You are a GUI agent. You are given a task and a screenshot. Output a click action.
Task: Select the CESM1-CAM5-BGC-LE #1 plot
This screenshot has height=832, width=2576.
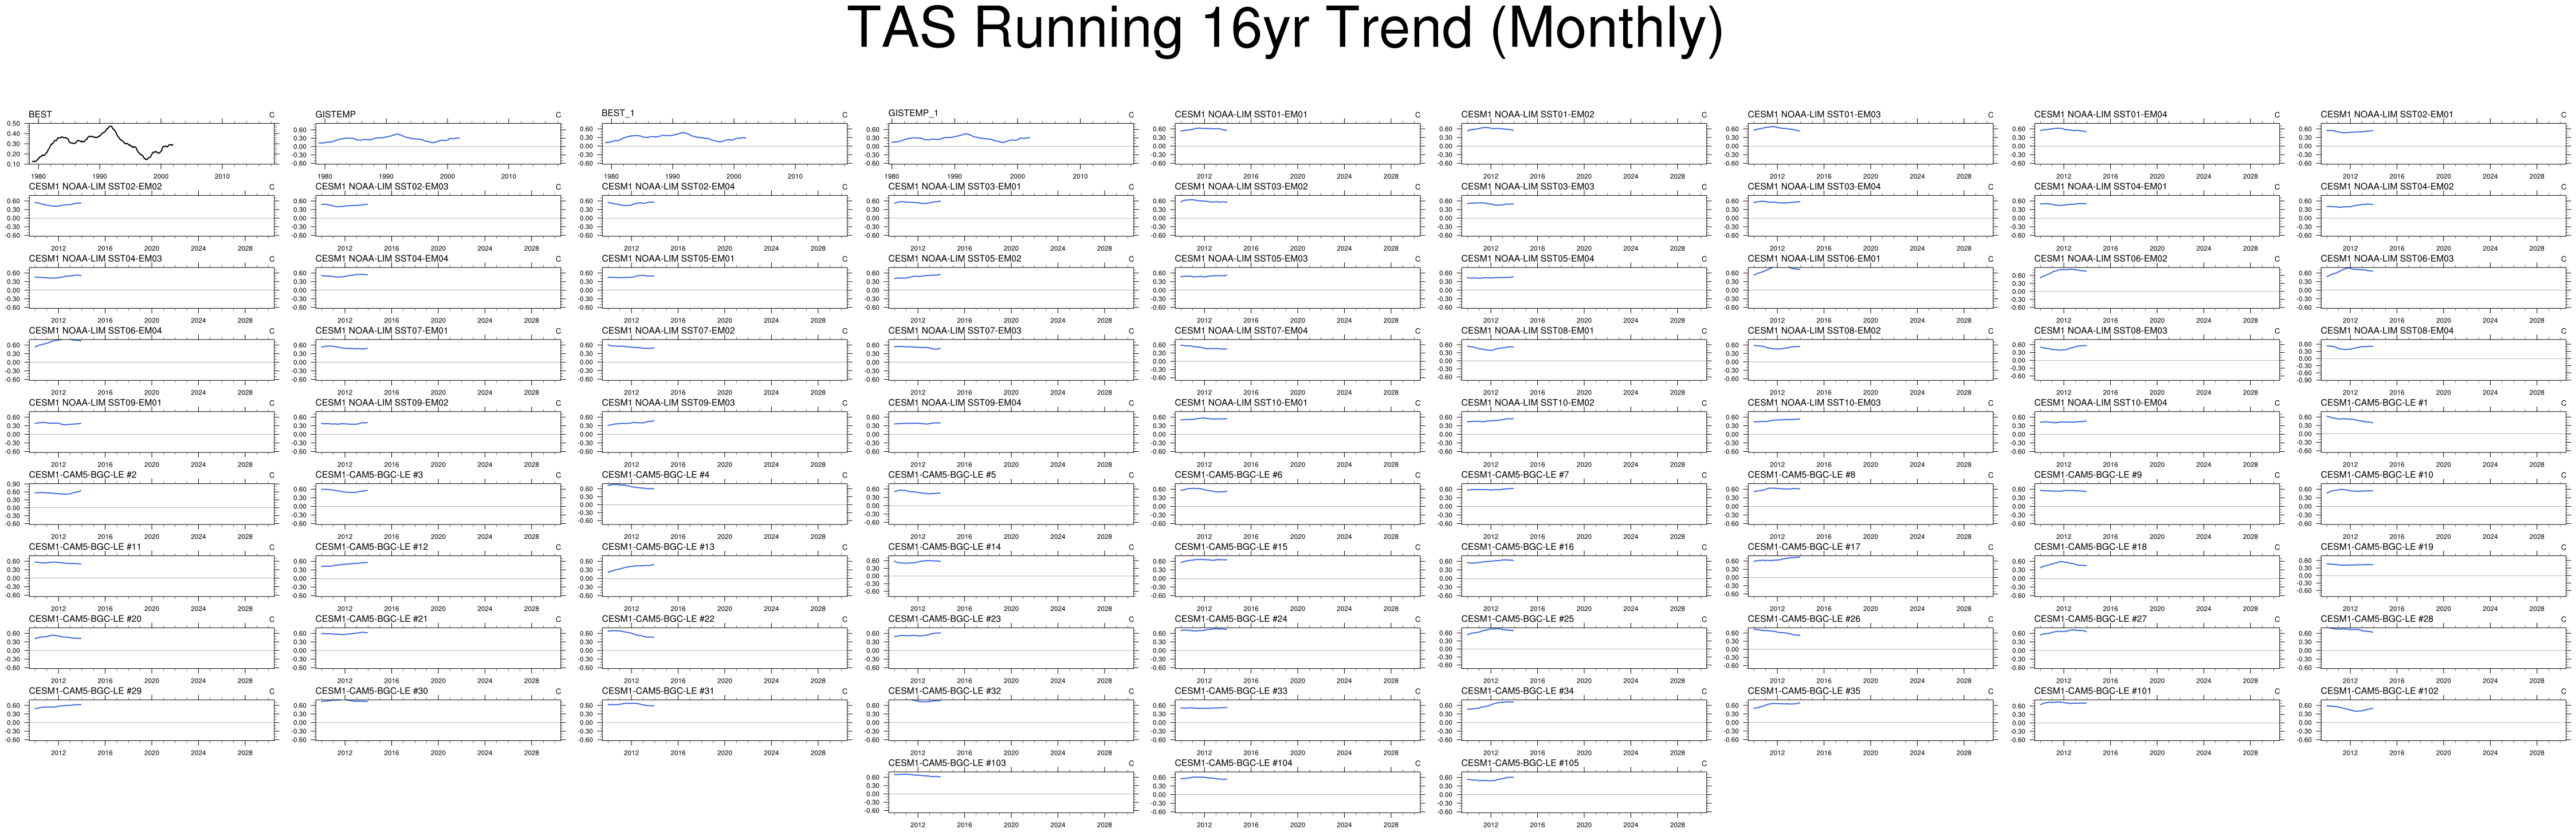coord(2443,432)
